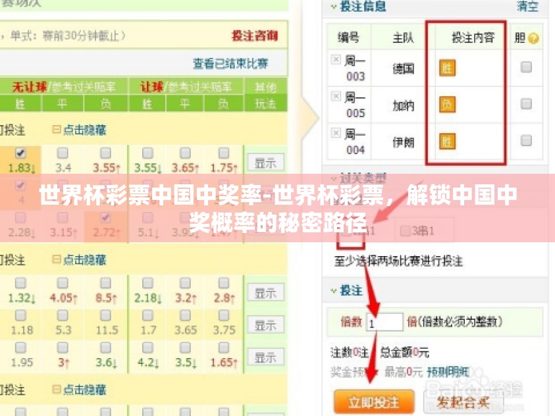Check the box above odds 5.3

click(x=63, y=315)
